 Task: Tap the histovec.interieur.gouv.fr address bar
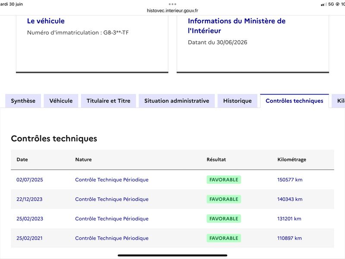click(172, 10)
